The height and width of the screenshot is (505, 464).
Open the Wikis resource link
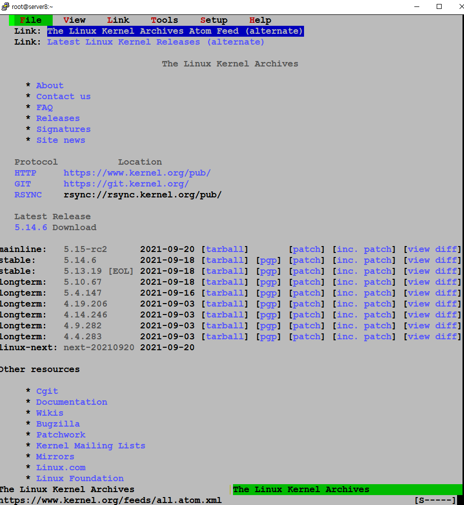[50, 413]
